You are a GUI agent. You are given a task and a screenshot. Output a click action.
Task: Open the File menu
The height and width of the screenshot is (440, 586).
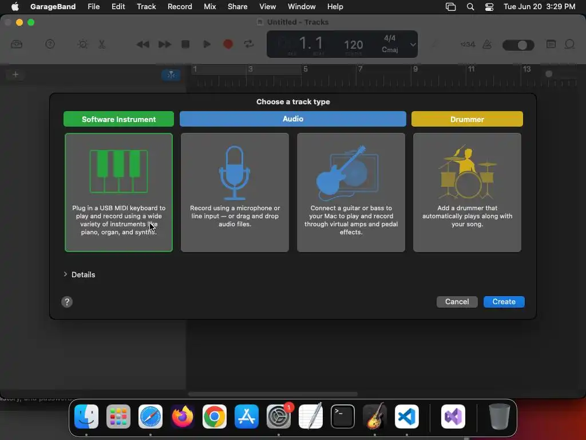click(x=93, y=7)
